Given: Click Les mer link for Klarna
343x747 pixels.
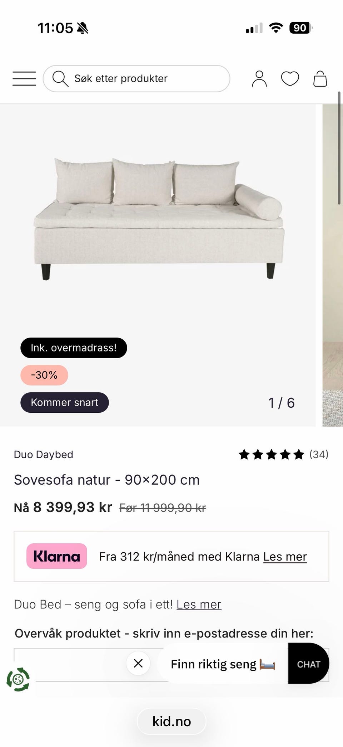Looking at the screenshot, I should (285, 557).
